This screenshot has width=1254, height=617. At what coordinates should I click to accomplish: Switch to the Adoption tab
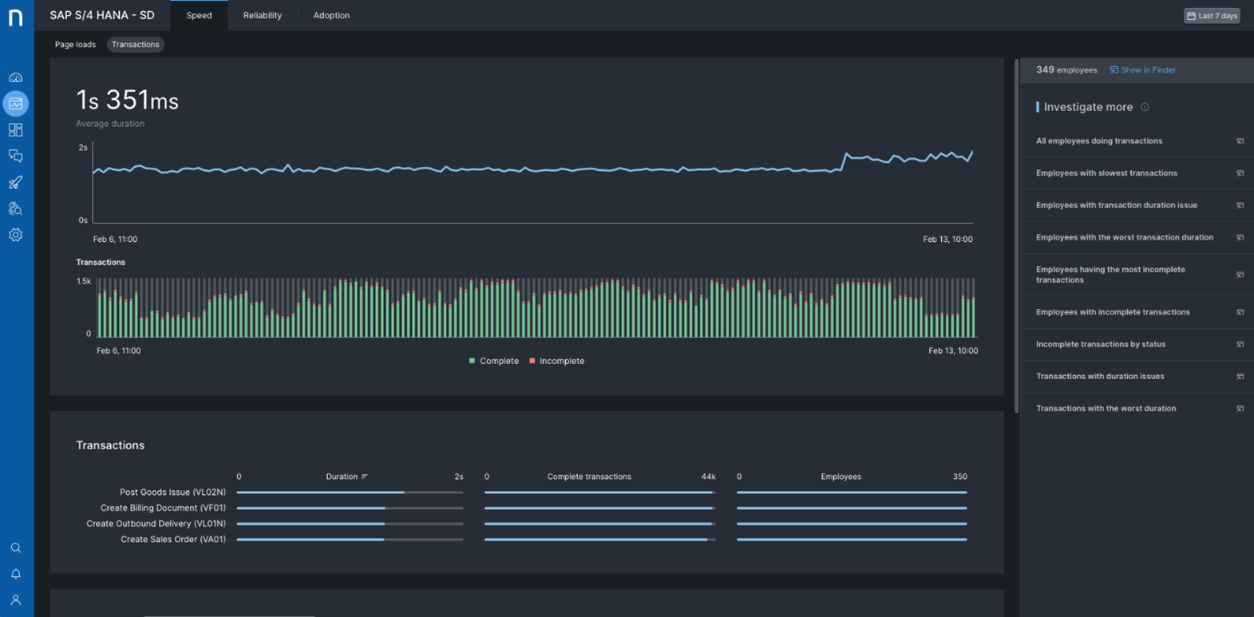[x=331, y=16]
